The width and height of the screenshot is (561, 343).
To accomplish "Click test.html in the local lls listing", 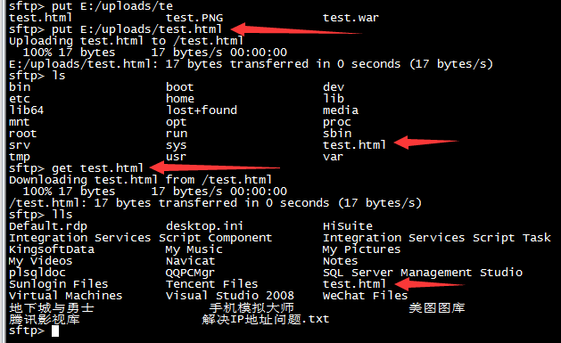I will (354, 283).
